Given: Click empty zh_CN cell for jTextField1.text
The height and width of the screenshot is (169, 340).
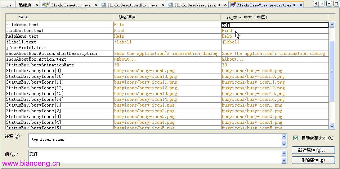Looking at the screenshot, I should (274, 48).
